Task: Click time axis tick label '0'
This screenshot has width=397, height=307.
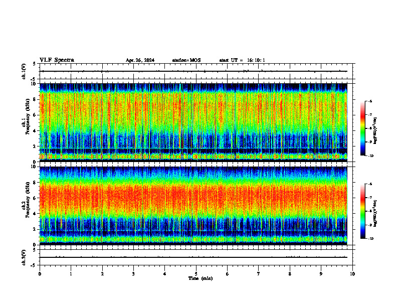Action: 40,274
